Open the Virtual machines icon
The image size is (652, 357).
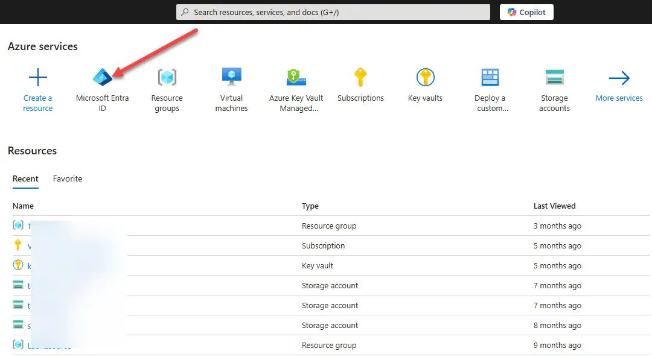232,77
